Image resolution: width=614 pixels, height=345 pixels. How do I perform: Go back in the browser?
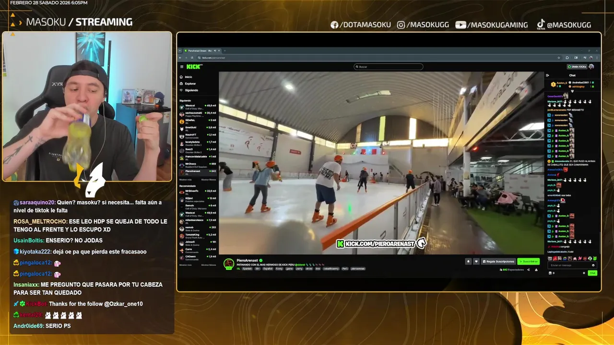pyautogui.click(x=180, y=57)
